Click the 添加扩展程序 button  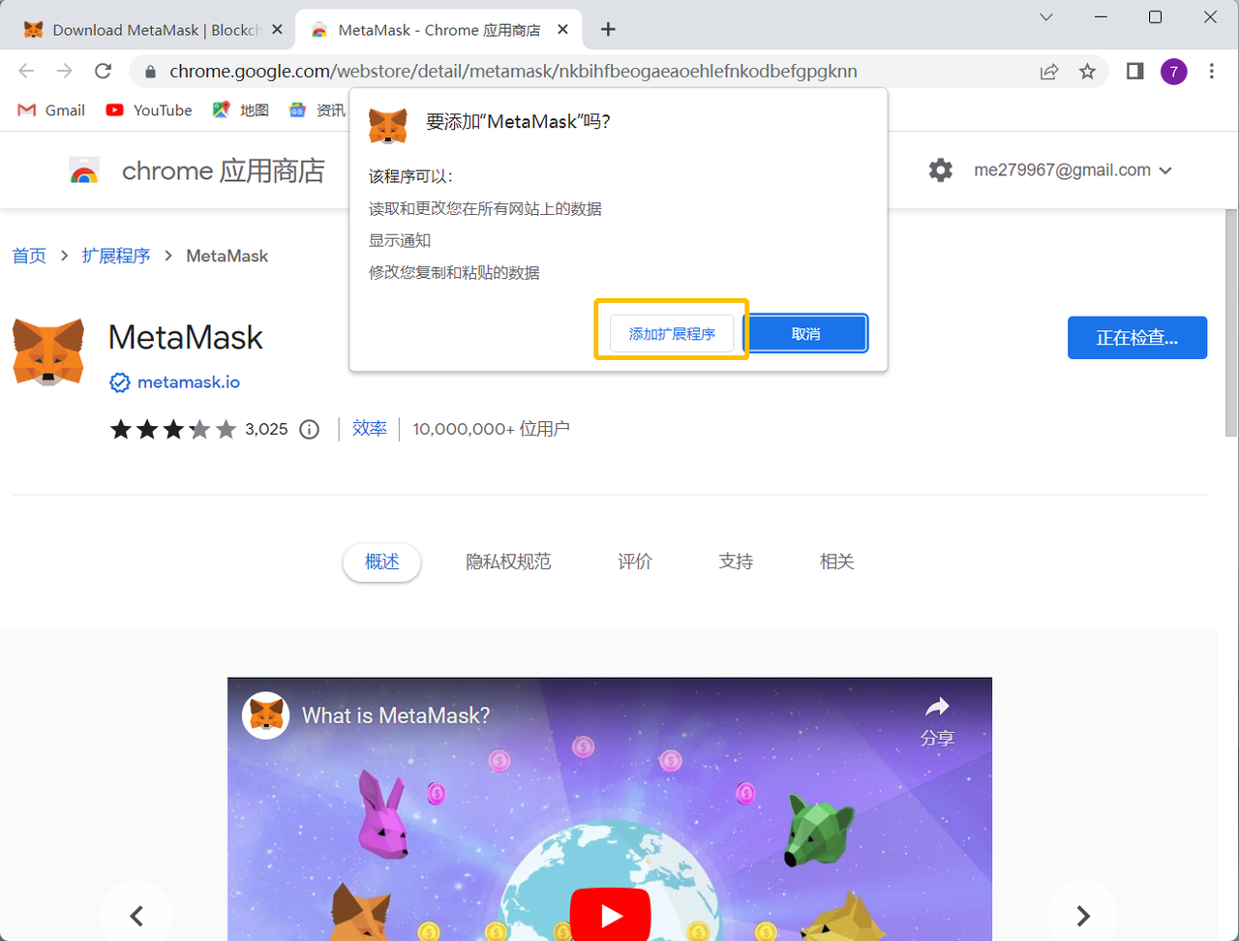click(672, 334)
